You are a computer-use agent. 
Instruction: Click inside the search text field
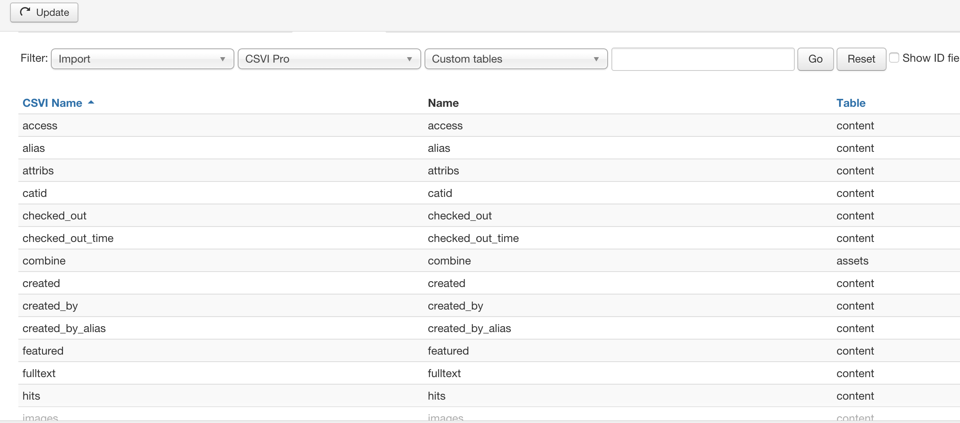(x=702, y=59)
